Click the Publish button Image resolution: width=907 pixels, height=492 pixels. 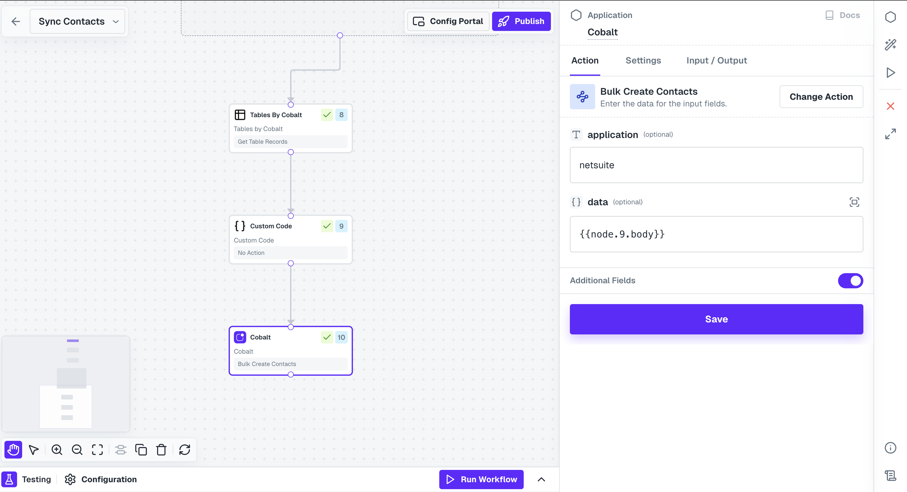(521, 21)
